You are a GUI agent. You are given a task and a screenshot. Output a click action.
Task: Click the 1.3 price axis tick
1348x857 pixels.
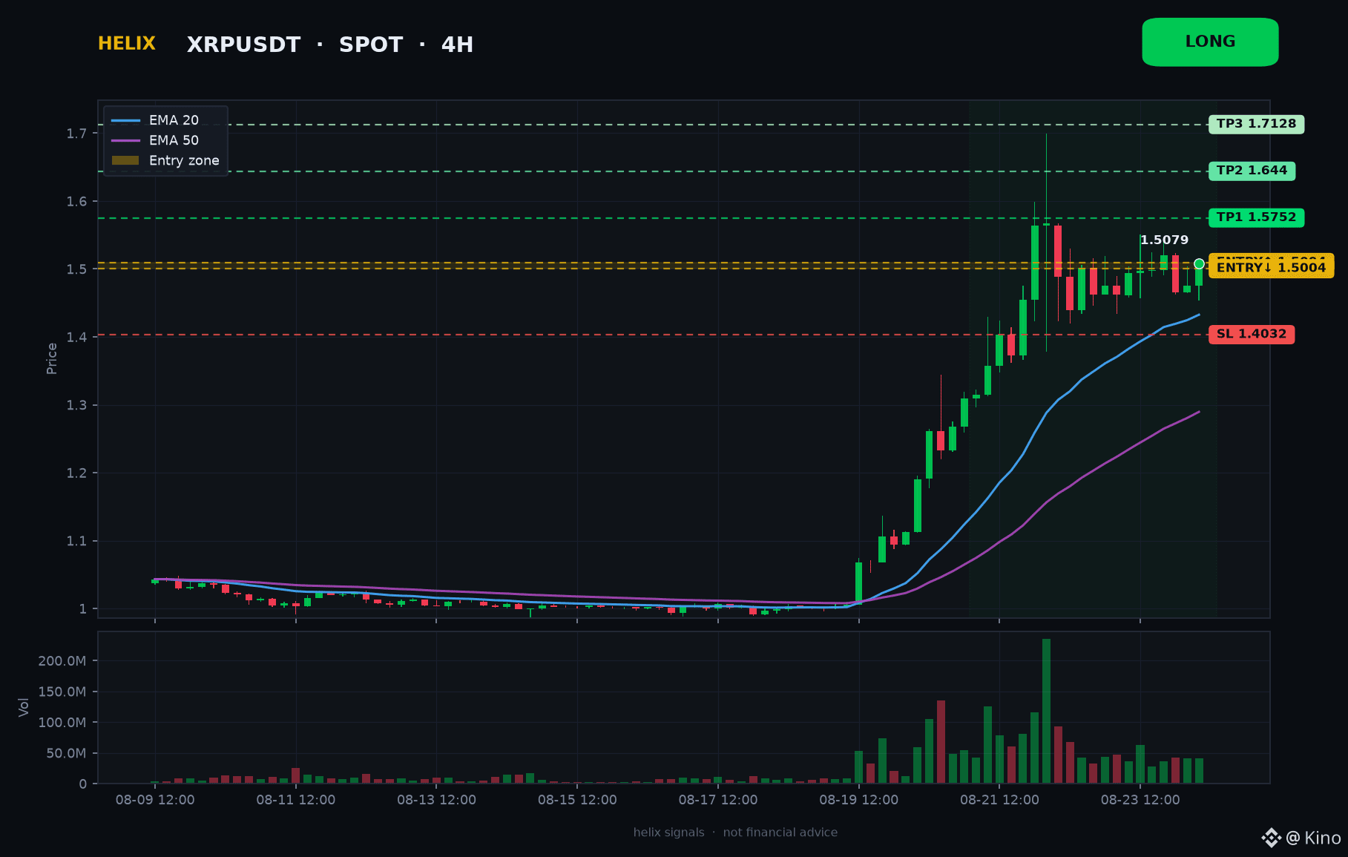coord(76,405)
